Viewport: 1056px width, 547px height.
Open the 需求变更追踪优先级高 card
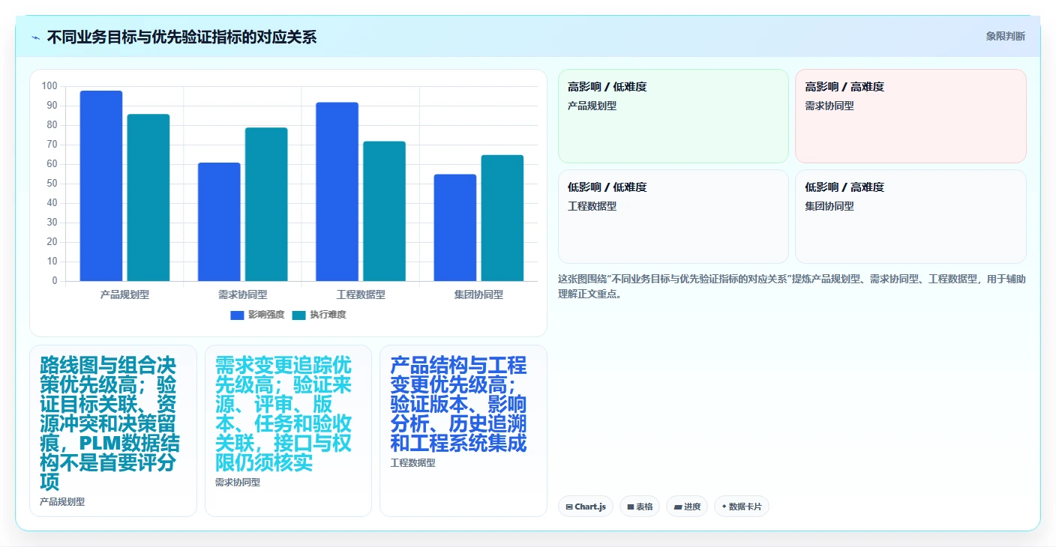click(x=288, y=431)
